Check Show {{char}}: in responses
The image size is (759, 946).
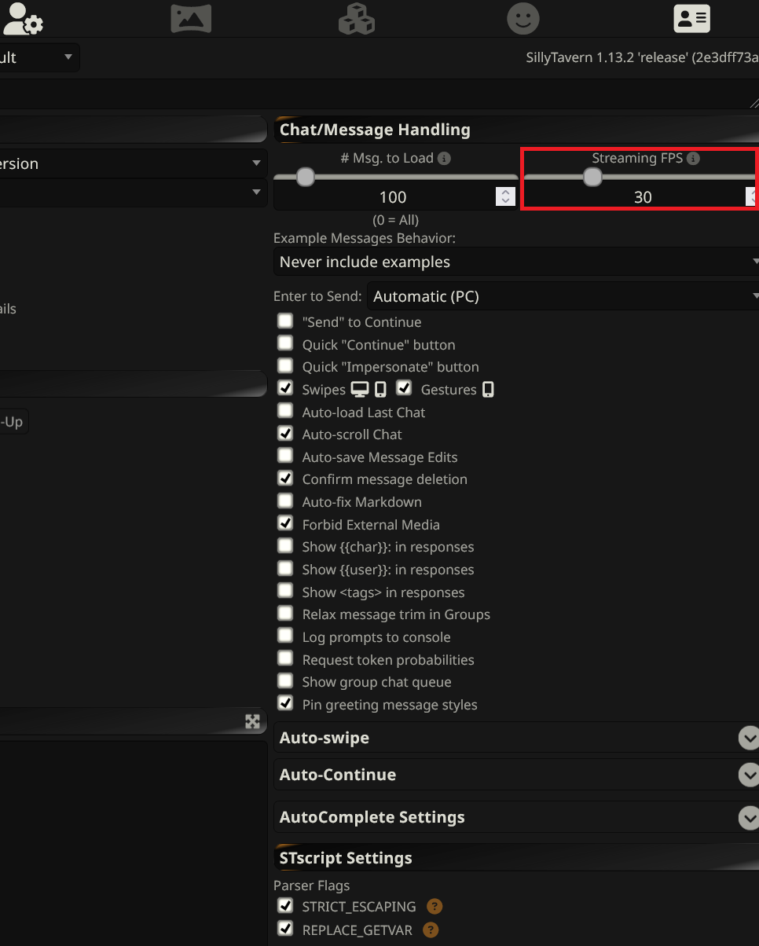click(285, 546)
